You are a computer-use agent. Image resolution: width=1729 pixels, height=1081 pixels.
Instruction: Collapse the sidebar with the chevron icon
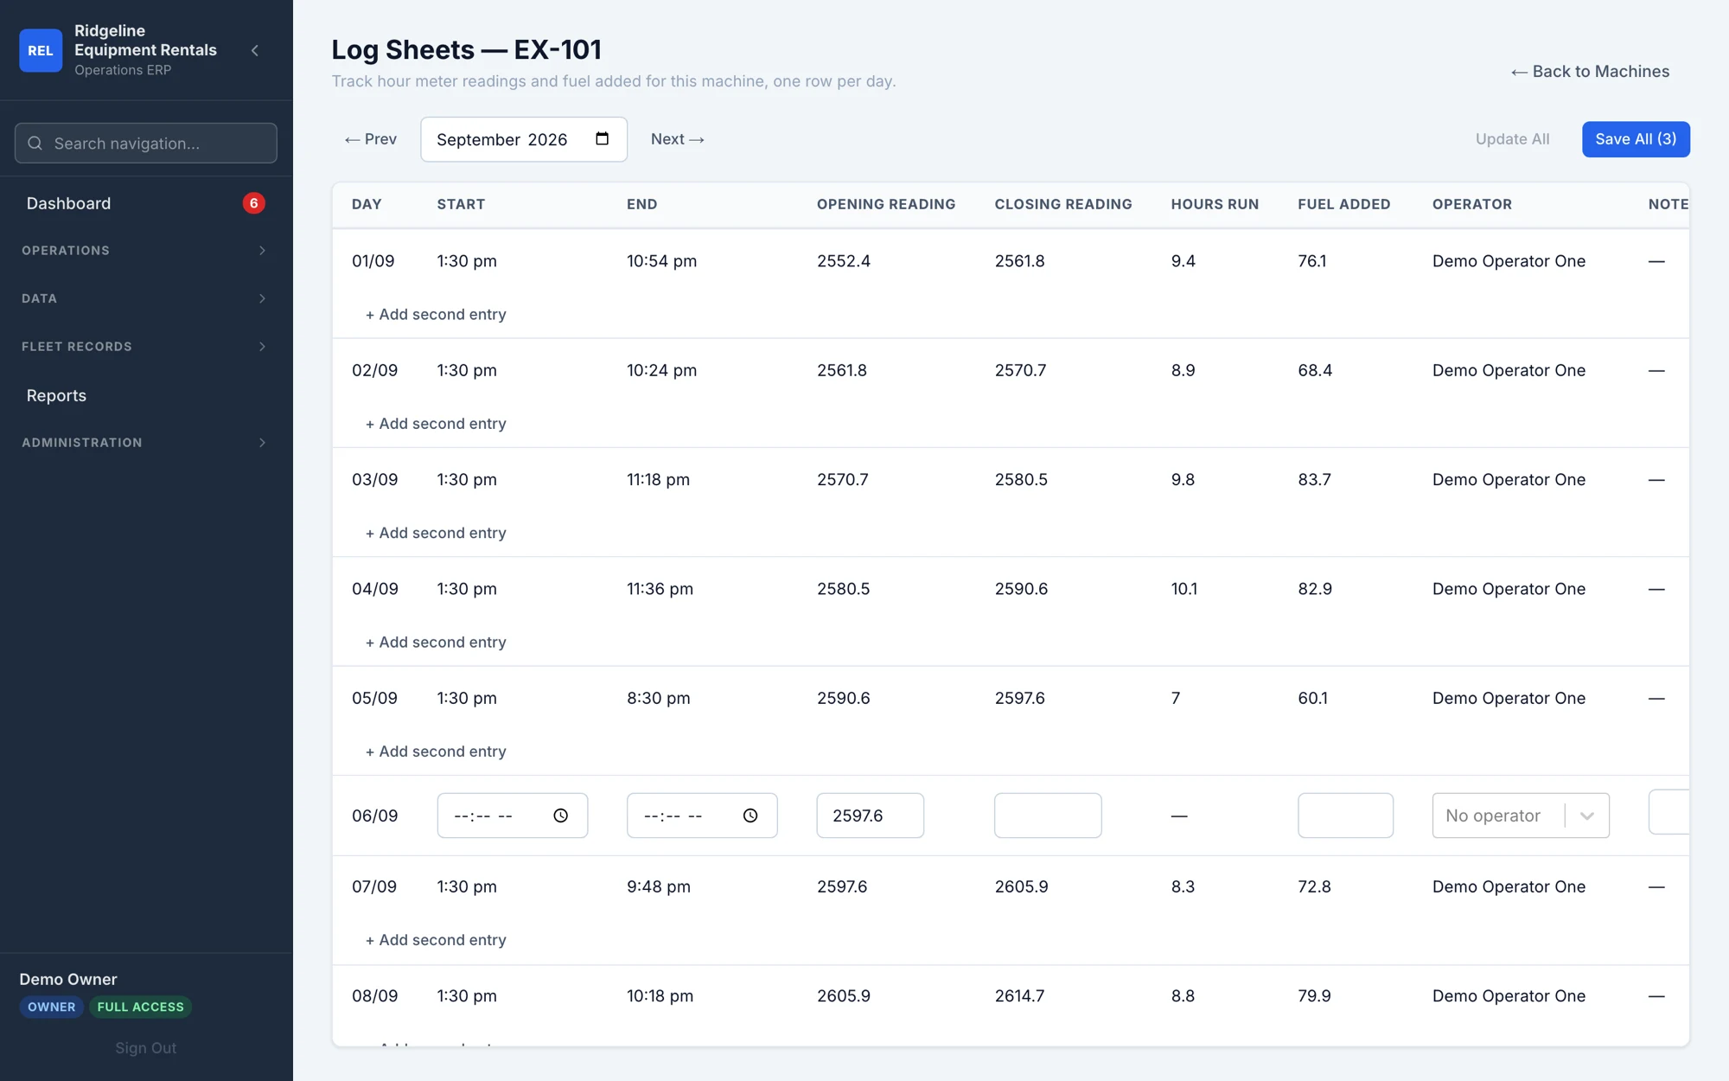click(x=255, y=50)
